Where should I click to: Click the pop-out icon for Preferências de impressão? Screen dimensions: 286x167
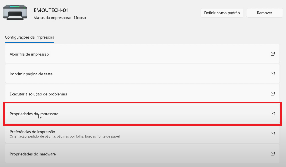(x=272, y=134)
